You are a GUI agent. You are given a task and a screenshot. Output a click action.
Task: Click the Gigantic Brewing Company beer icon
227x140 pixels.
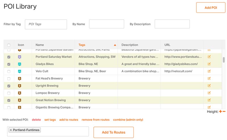(x=20, y=107)
